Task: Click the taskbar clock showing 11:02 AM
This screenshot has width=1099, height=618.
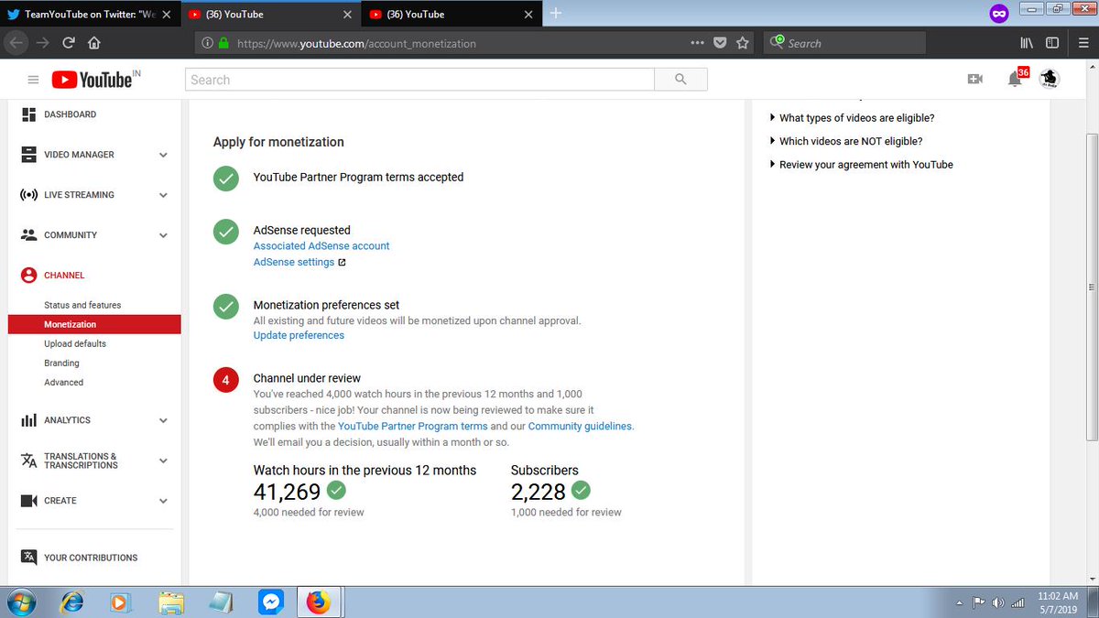Action: click(1057, 602)
